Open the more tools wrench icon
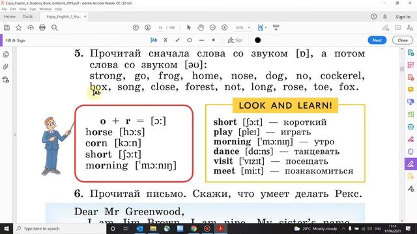The width and height of the screenshot is (417, 234). [410, 188]
